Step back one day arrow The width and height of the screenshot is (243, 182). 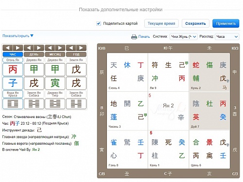tap(29, 48)
